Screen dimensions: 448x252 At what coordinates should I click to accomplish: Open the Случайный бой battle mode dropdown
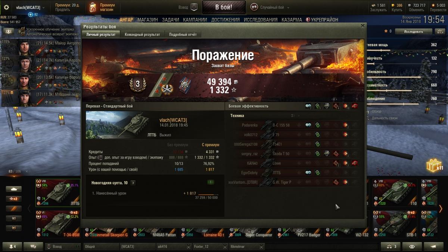tap(270, 7)
